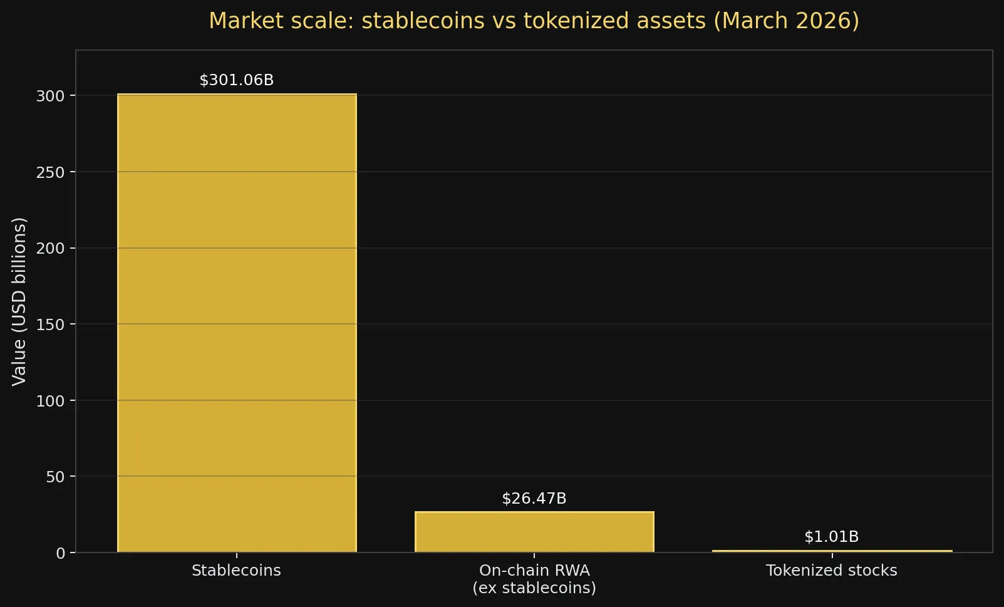Click the 50 tick label on y-axis
This screenshot has width=1004, height=607.
click(55, 477)
